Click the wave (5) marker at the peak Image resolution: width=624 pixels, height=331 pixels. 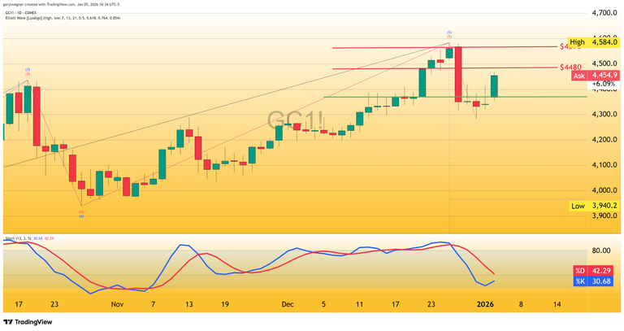[448, 34]
